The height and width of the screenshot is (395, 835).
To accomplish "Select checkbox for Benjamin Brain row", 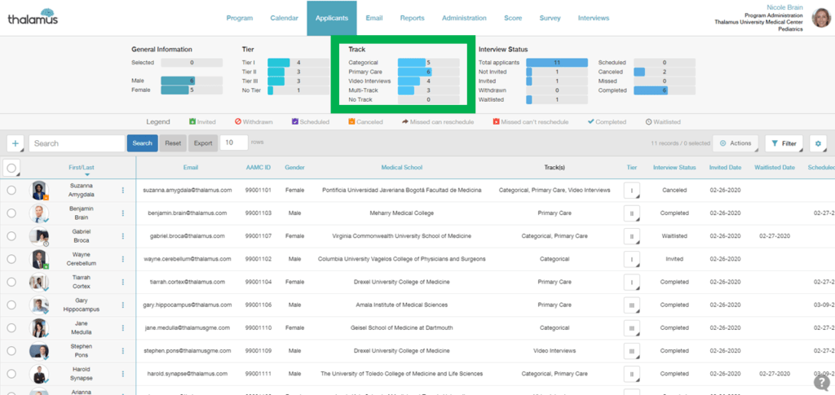I will coord(11,213).
